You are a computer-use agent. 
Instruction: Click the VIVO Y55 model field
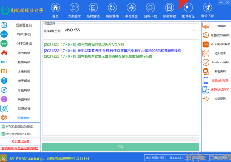click(x=129, y=30)
